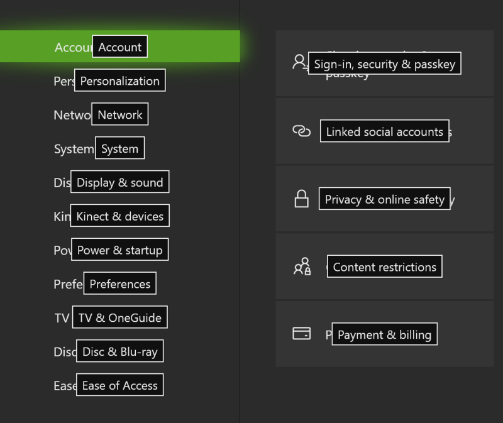The height and width of the screenshot is (423, 503).
Task: Open Sign-in, security & passkey tile
Action: point(384,63)
